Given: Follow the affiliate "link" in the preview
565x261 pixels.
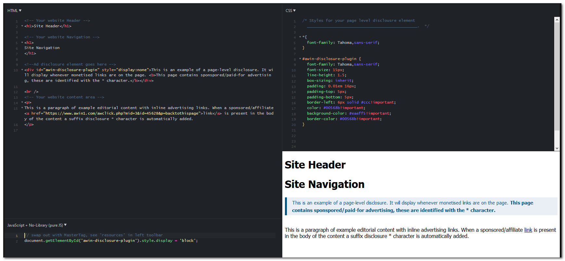Looking at the screenshot, I should pyautogui.click(x=528, y=230).
